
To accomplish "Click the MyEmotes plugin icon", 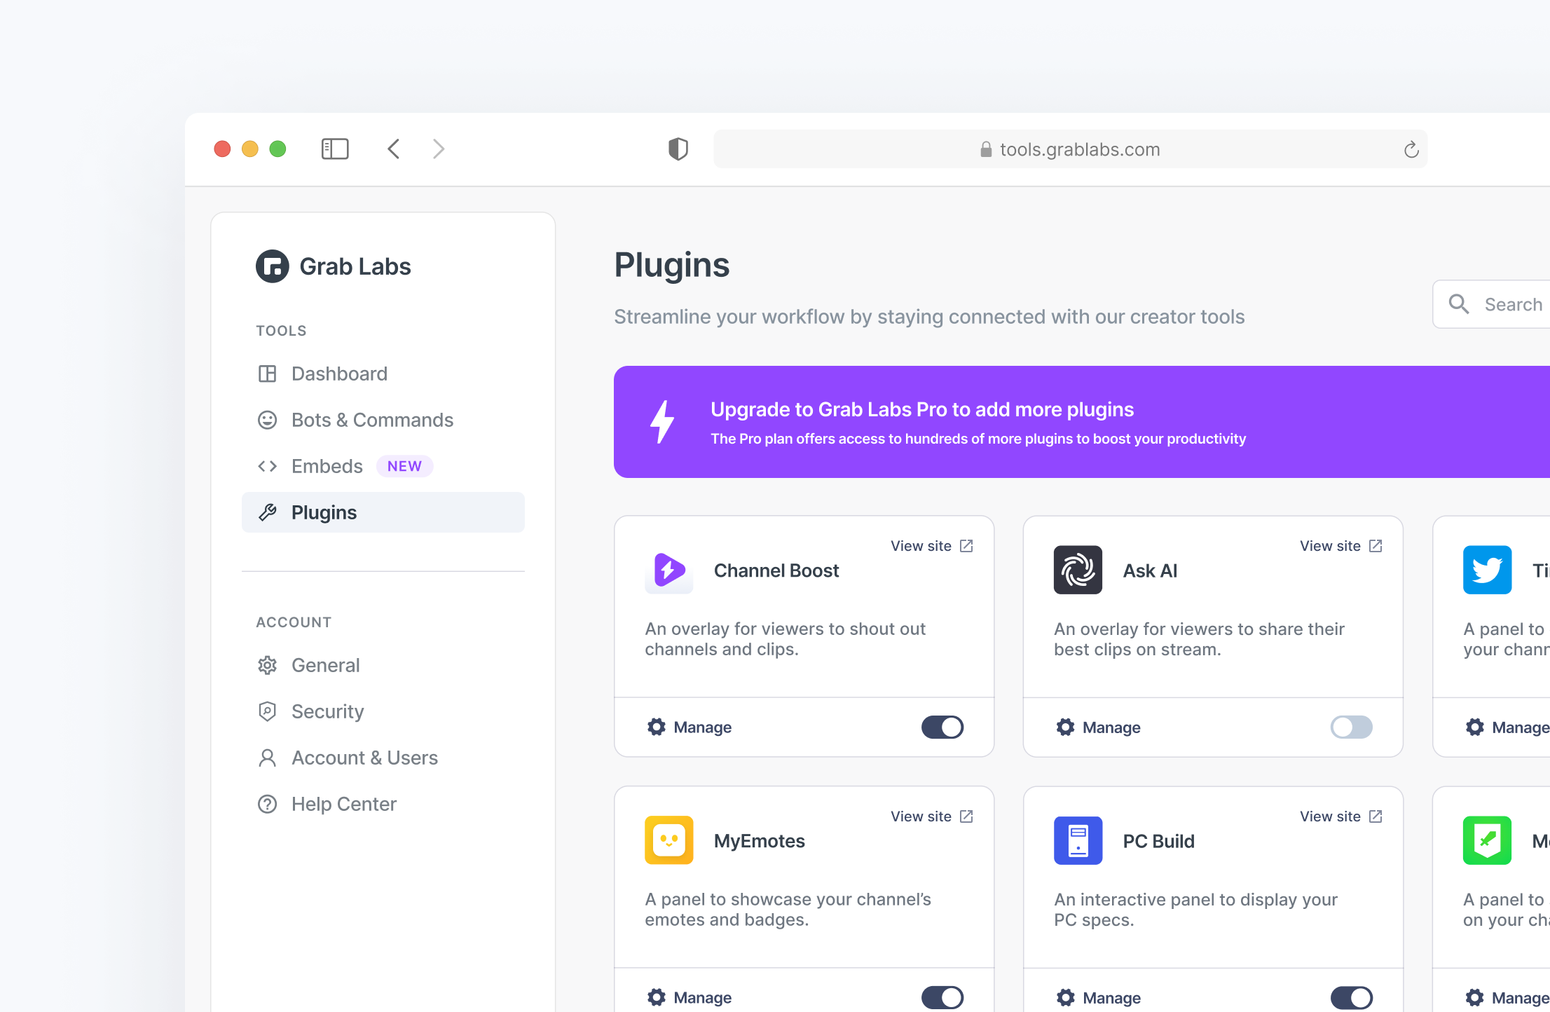I will 668,840.
